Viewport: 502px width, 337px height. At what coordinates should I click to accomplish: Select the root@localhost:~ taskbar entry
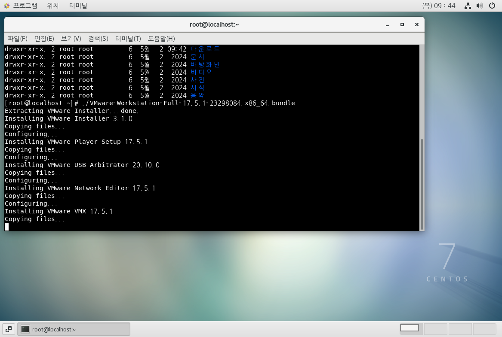pos(74,329)
